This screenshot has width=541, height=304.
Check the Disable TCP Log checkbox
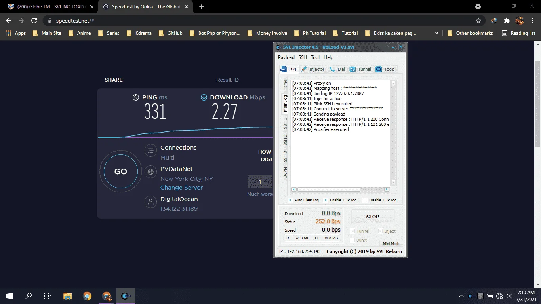pos(365,200)
